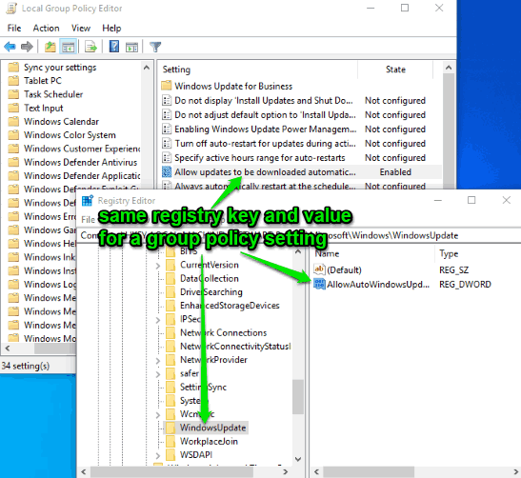Open the Help menu in Group Policy Editor
The image size is (521, 478).
111,29
